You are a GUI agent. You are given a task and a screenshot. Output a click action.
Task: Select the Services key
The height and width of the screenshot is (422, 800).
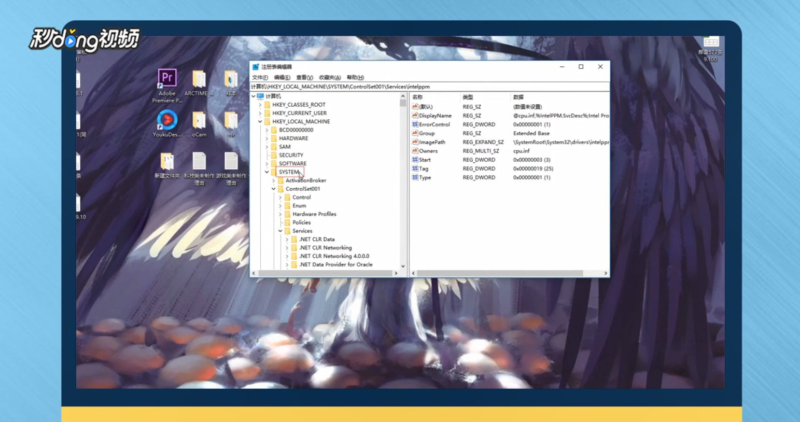point(302,231)
